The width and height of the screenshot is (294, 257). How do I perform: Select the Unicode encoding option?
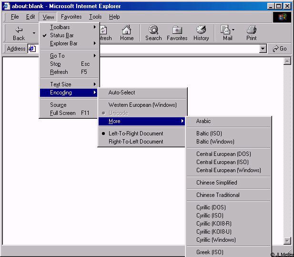pos(142,113)
